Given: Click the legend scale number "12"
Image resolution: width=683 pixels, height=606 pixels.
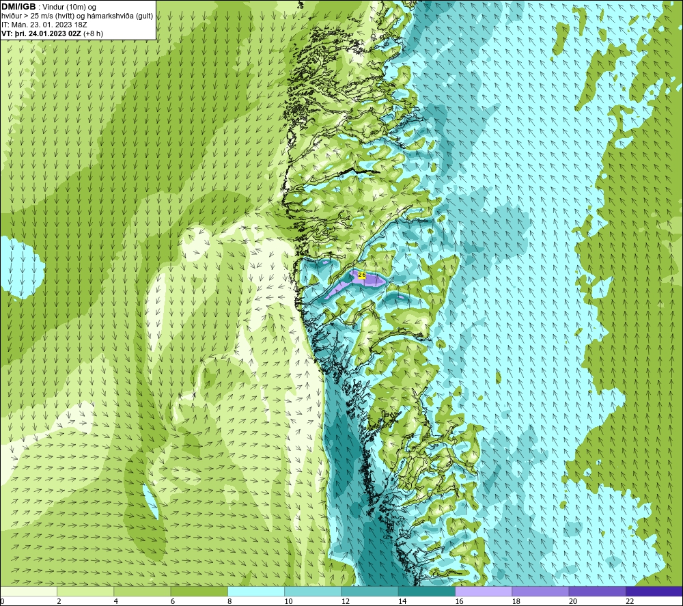Looking at the screenshot, I should [x=346, y=602].
